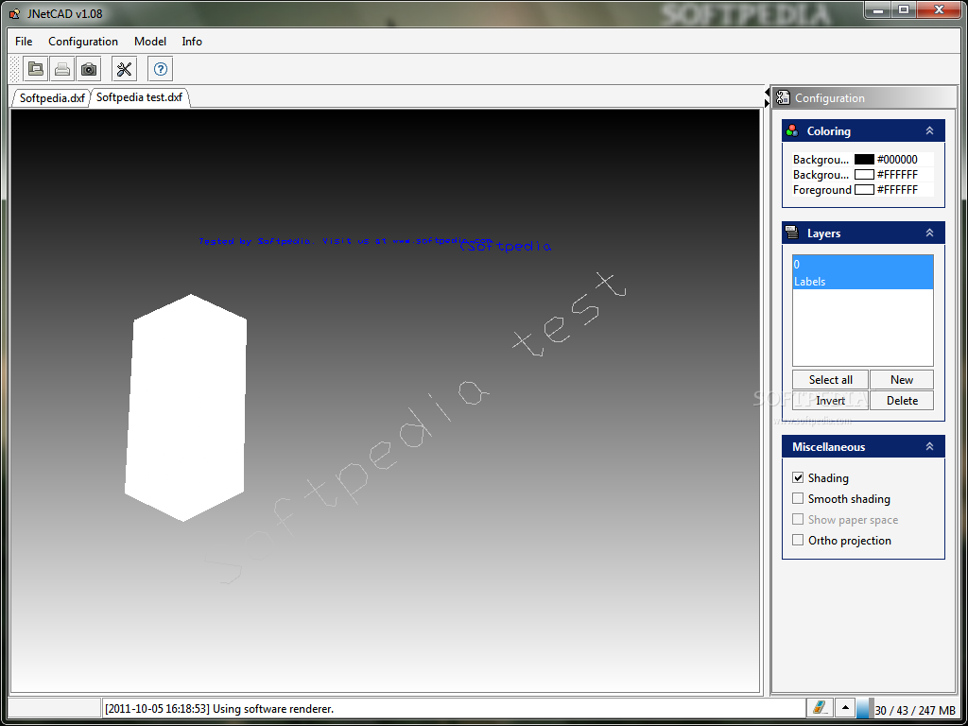
Task: Click the Print icon in the toolbar
Action: [x=61, y=68]
